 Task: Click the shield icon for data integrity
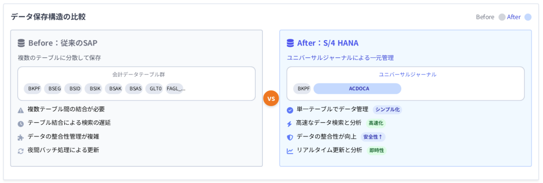[x=290, y=137]
